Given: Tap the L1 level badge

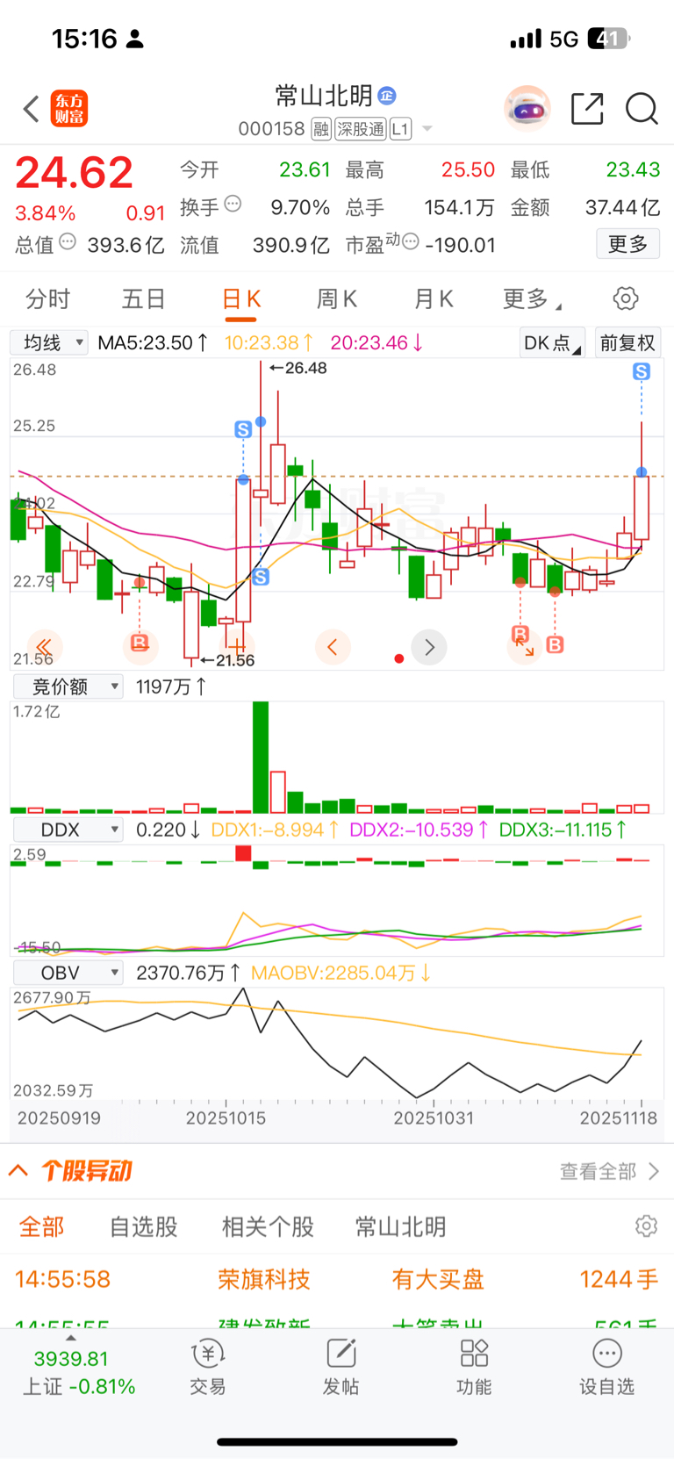Looking at the screenshot, I should (x=400, y=129).
